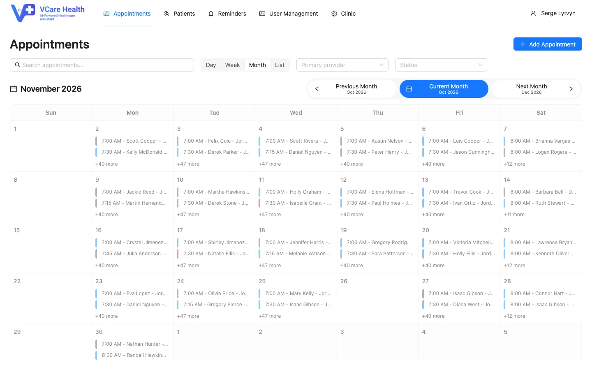Open 7:30 AM Diana West appointment

(x=459, y=305)
